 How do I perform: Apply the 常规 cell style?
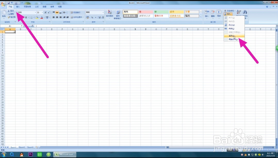click(x=130, y=12)
